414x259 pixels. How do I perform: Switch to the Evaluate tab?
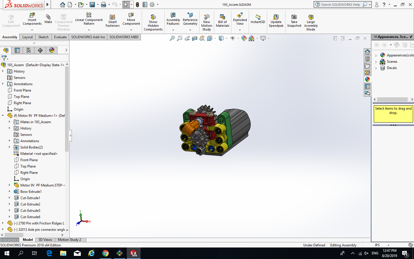[60, 37]
